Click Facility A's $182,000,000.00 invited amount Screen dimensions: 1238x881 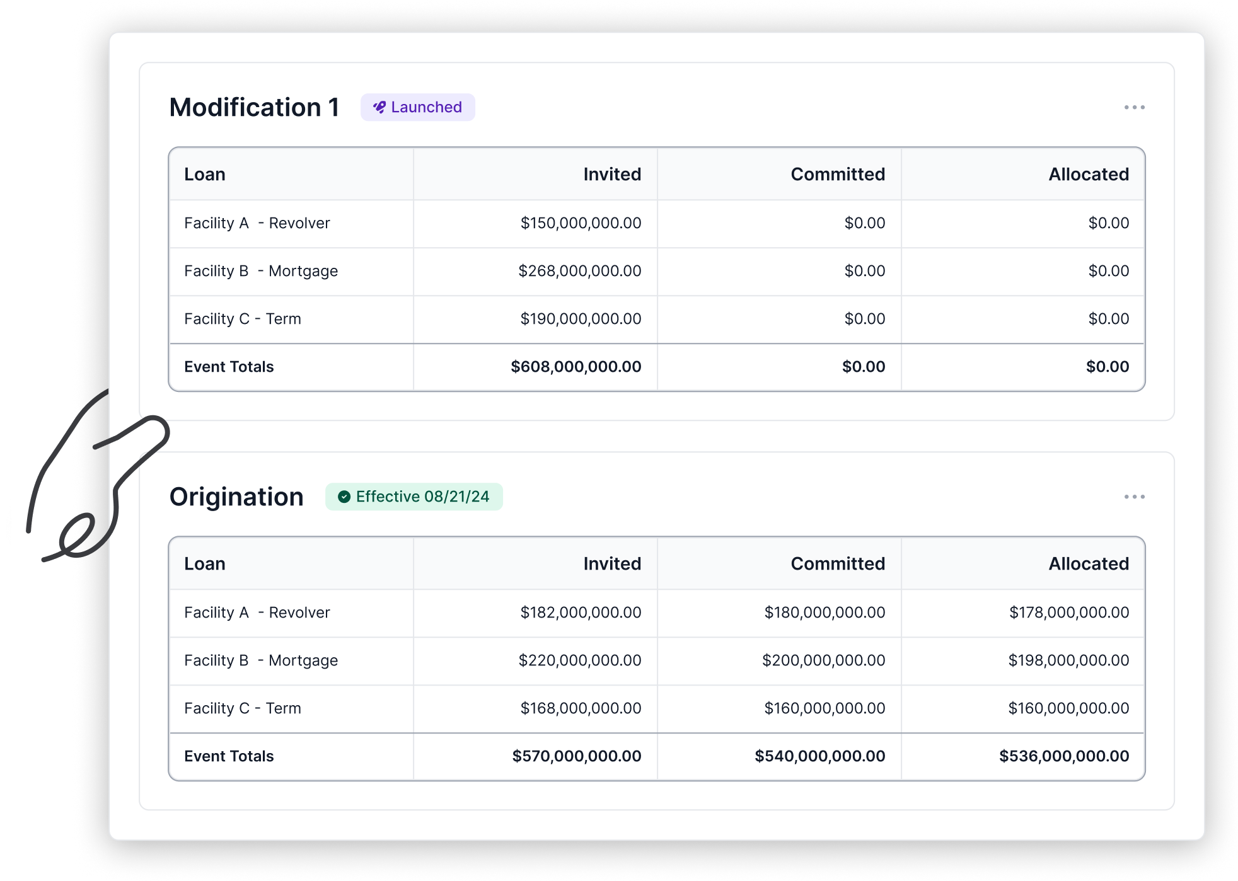(x=580, y=612)
